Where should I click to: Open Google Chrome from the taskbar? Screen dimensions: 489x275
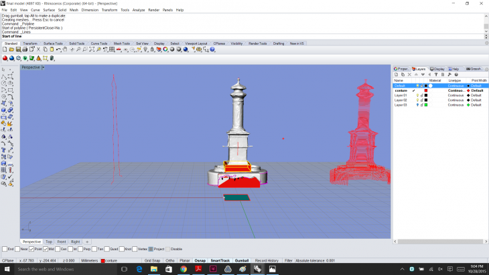pyautogui.click(x=183, y=268)
